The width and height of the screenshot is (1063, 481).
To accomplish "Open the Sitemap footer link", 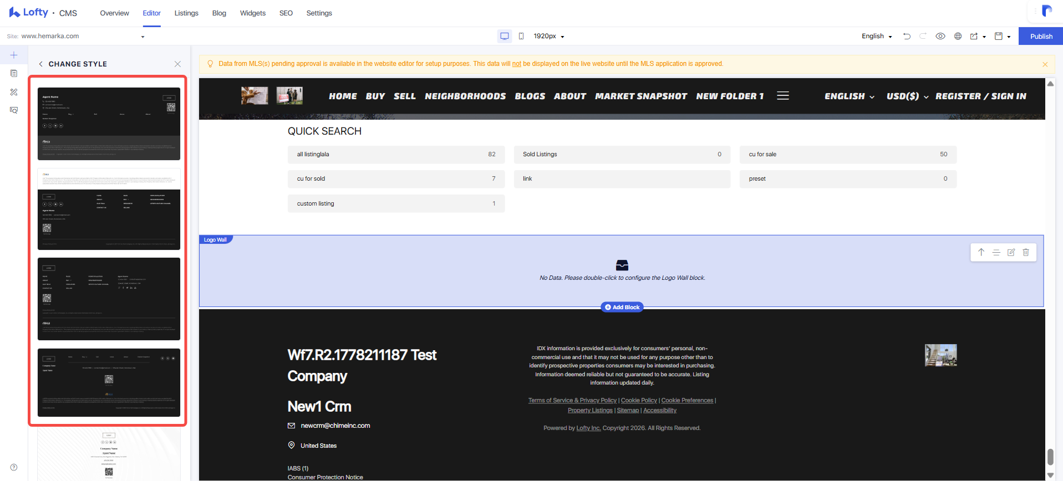I will click(628, 410).
